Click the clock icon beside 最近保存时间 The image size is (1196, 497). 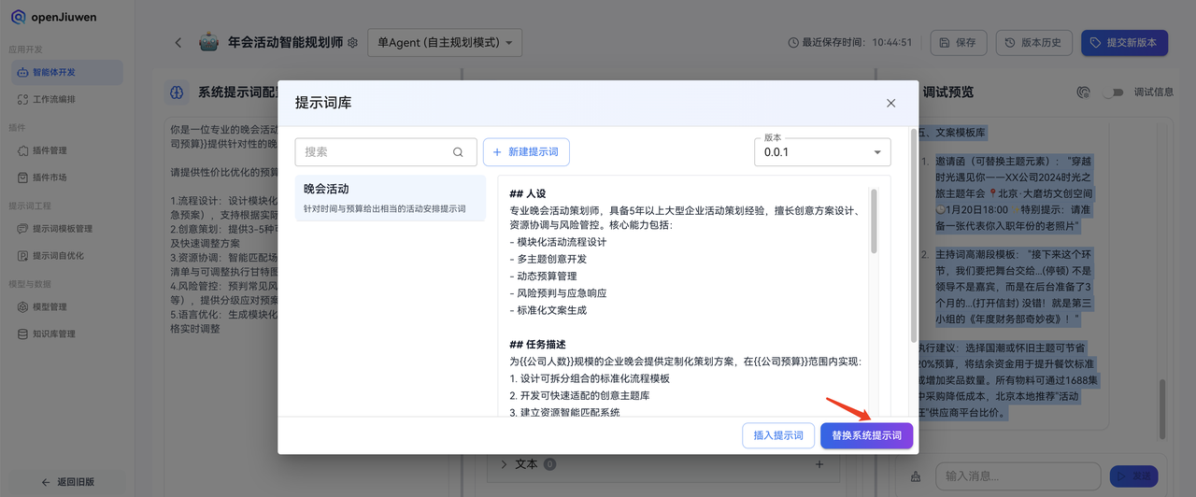(794, 43)
